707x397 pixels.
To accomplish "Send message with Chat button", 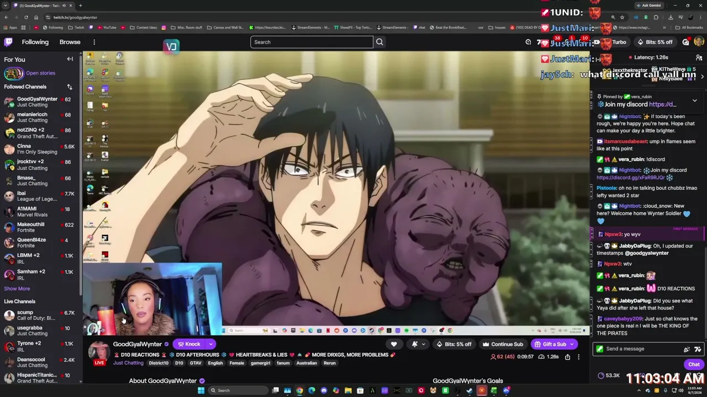I will (694, 364).
